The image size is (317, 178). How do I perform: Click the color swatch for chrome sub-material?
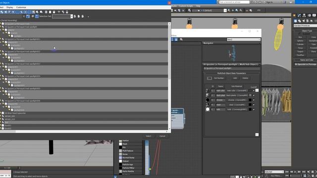pos(250,100)
